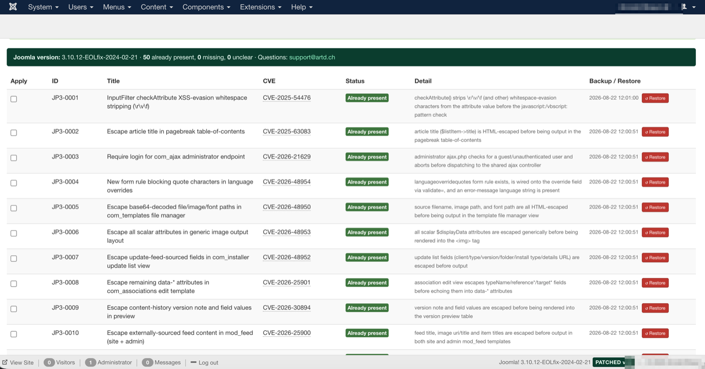
Task: Click the Backup / Restore column header
Action: click(x=615, y=81)
